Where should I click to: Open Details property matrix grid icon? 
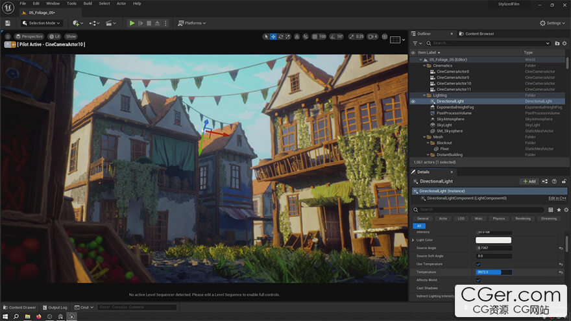pyautogui.click(x=551, y=210)
